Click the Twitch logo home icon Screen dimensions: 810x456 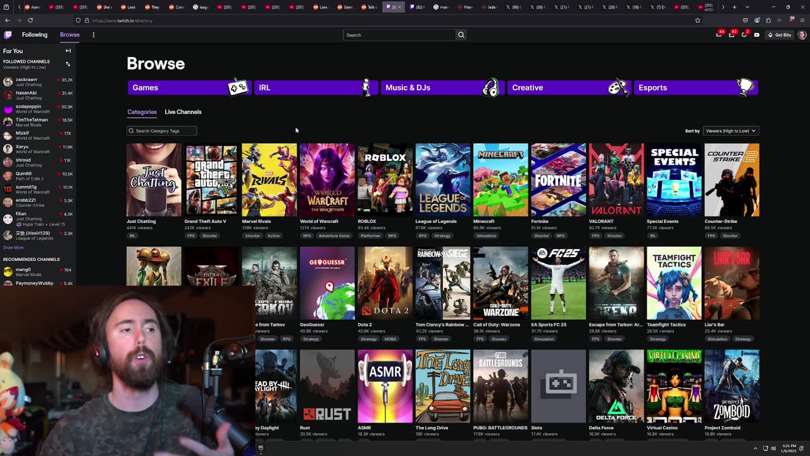[x=8, y=35]
